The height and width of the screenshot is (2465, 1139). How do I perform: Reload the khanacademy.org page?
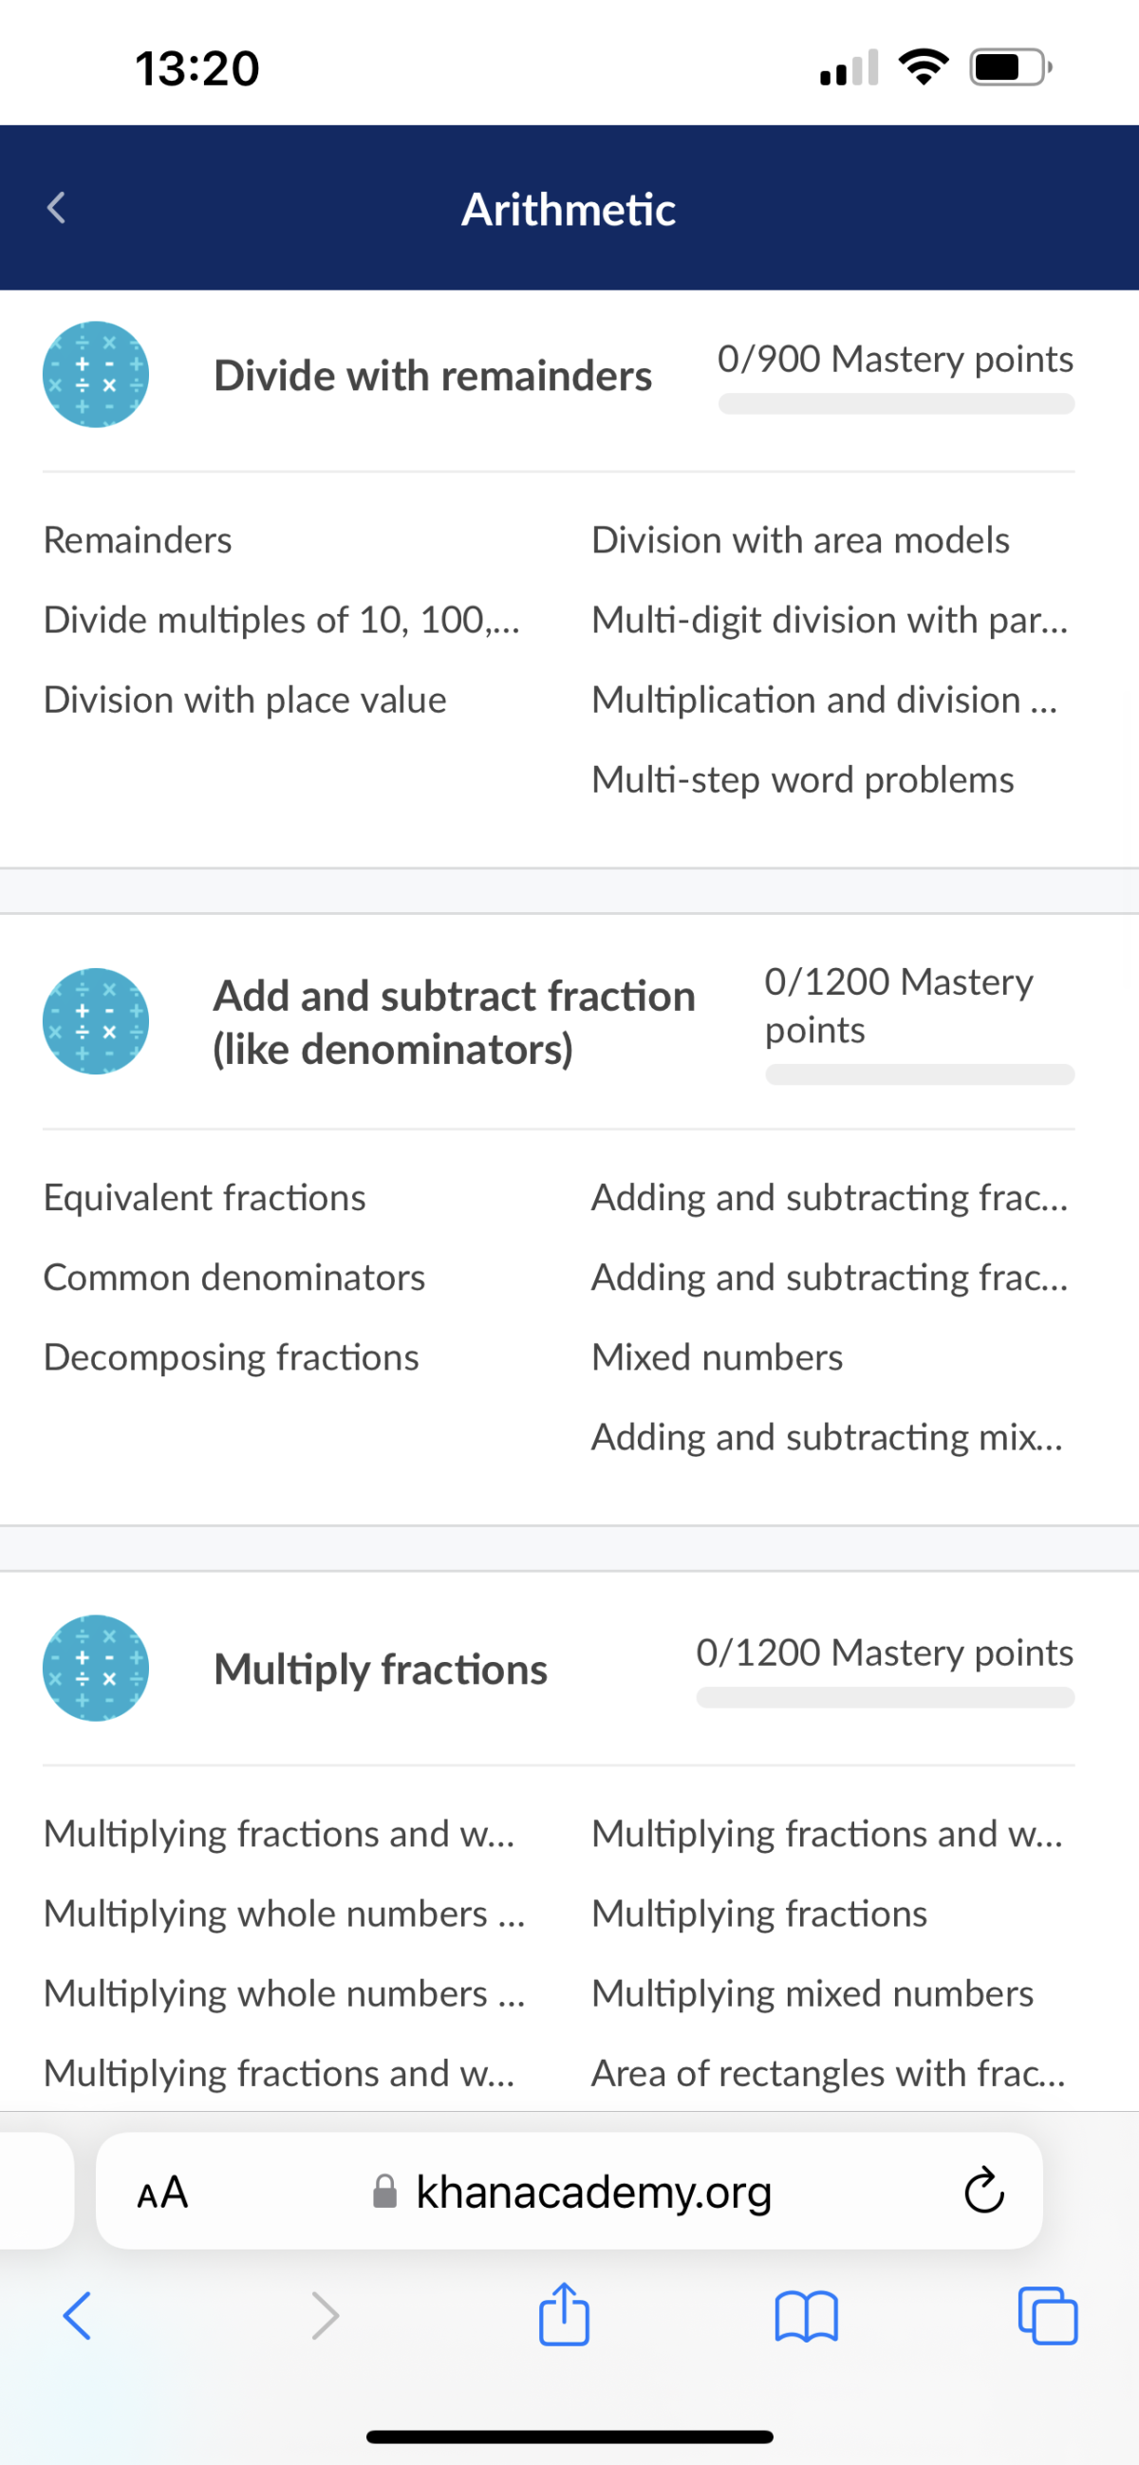tap(984, 2191)
